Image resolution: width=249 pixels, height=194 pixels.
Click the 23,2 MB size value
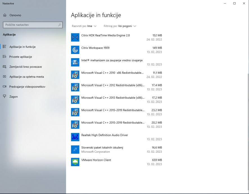[157, 110]
